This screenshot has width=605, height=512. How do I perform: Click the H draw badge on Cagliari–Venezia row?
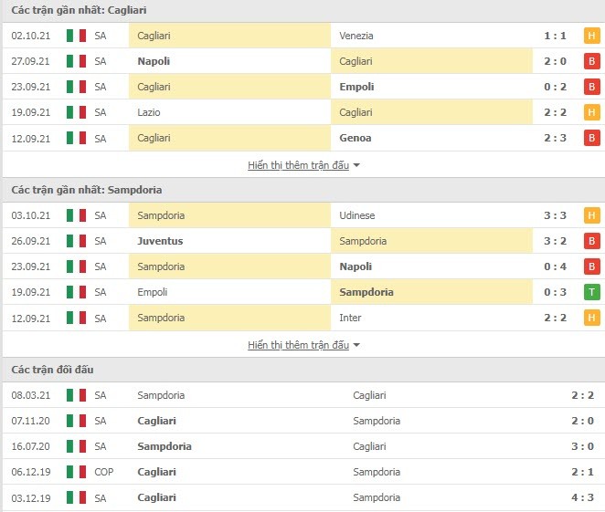(591, 36)
